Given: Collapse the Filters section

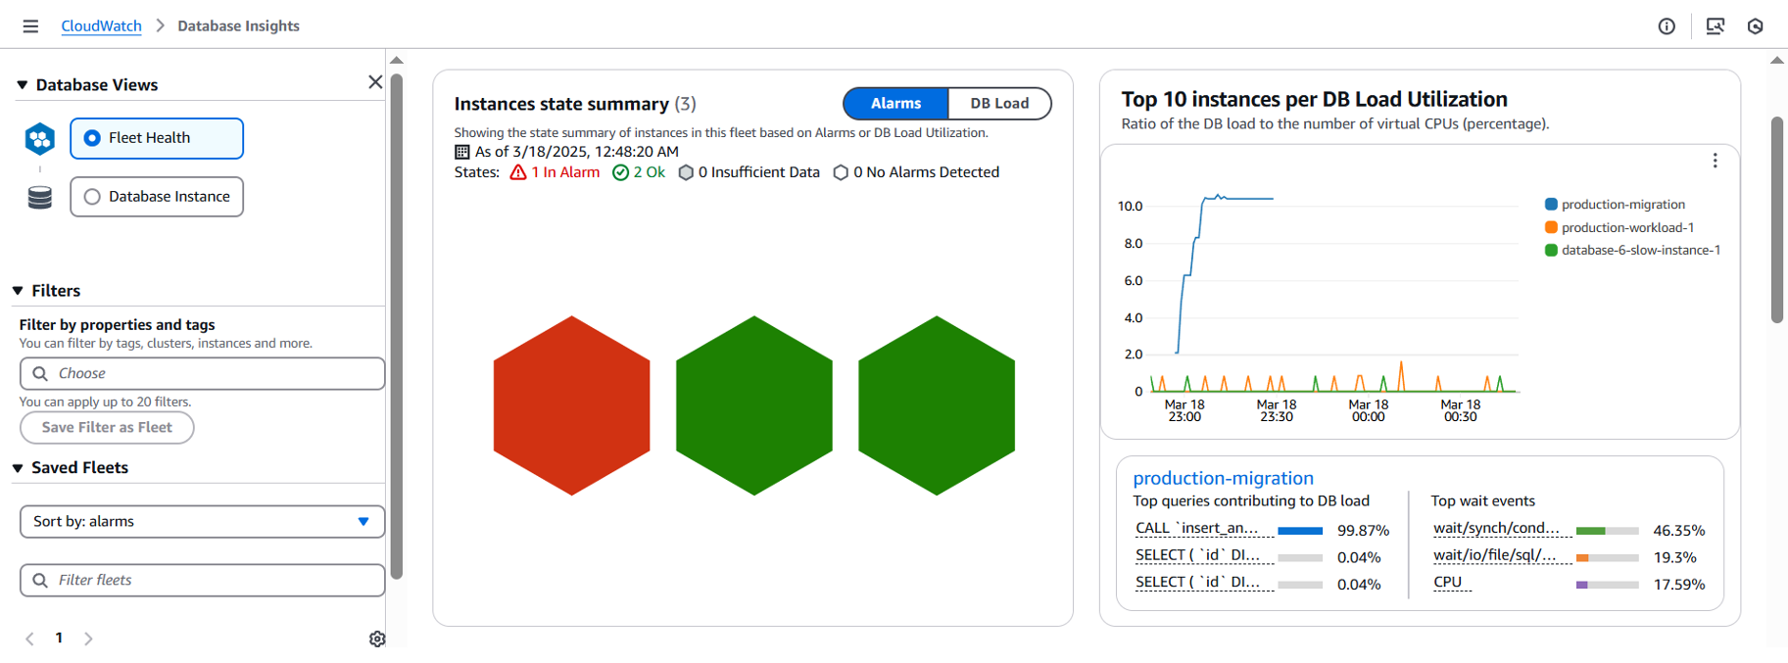Looking at the screenshot, I should click(18, 291).
